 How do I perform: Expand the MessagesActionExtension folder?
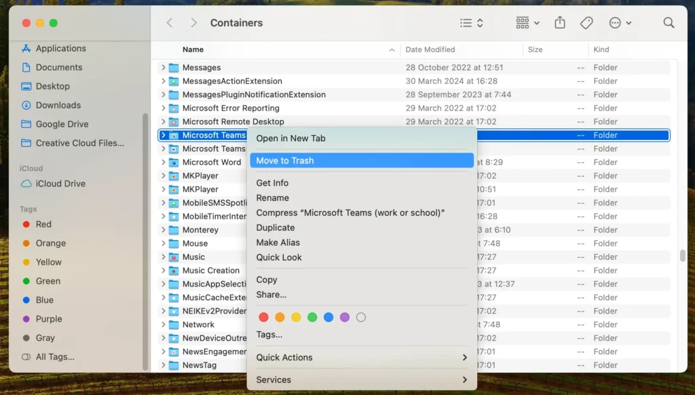(163, 81)
